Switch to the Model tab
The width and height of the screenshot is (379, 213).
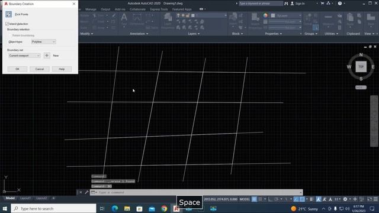point(10,198)
